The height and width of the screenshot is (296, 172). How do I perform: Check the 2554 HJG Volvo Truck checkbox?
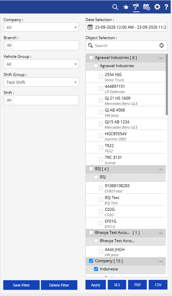click(x=101, y=76)
